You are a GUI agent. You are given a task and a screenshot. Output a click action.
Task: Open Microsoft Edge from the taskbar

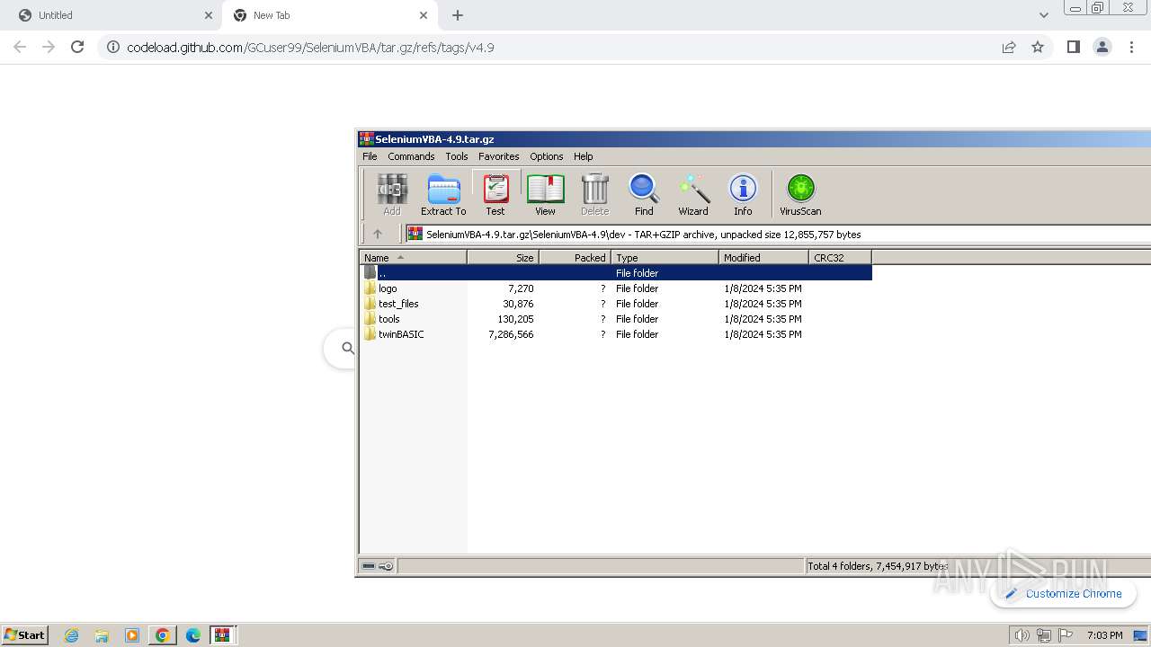pos(192,635)
